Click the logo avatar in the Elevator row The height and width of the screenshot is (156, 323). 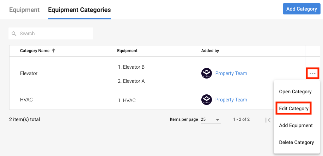pyautogui.click(x=207, y=73)
